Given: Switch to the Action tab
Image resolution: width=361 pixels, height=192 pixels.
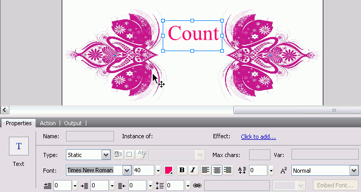Looking at the screenshot, I should pos(48,123).
